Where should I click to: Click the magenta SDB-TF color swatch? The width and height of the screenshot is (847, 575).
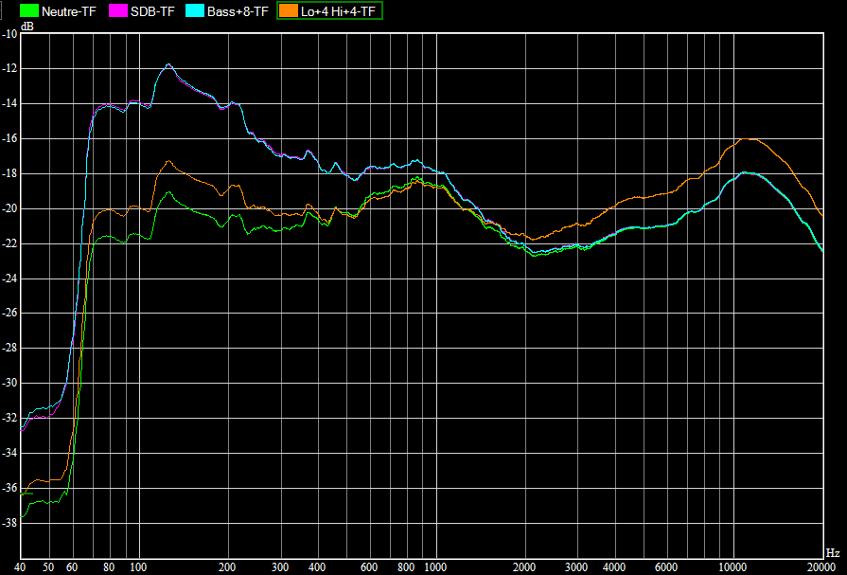click(119, 11)
